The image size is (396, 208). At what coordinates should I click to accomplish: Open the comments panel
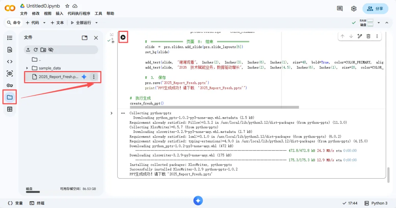[x=340, y=8]
